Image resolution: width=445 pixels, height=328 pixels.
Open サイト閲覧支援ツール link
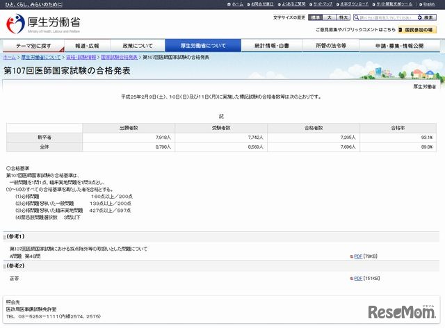pyautogui.click(x=394, y=4)
